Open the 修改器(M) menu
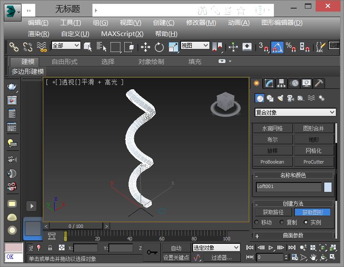 (x=201, y=23)
